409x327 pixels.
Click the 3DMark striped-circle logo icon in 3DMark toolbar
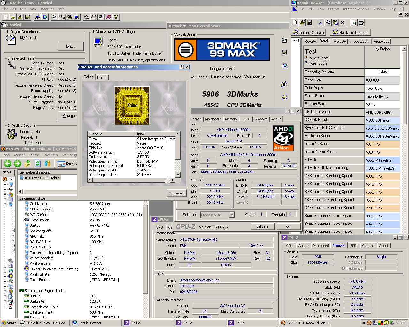[94, 17]
